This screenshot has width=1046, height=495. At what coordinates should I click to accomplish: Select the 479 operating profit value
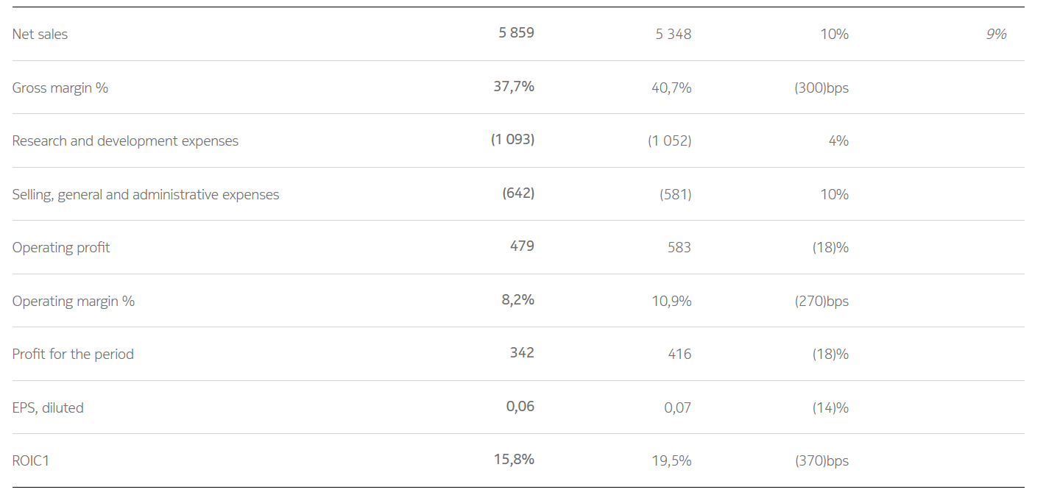coord(522,246)
